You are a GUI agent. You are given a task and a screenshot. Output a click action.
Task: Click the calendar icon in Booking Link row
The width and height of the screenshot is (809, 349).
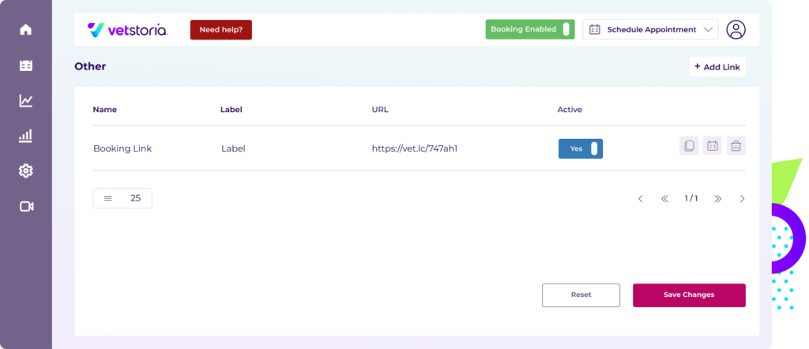click(712, 146)
